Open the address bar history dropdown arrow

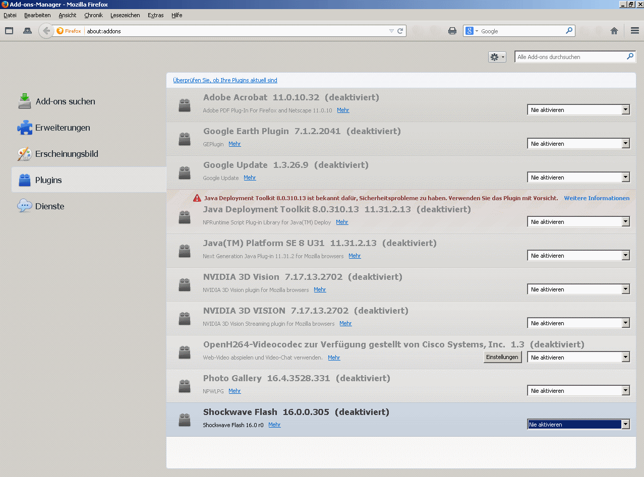(391, 31)
